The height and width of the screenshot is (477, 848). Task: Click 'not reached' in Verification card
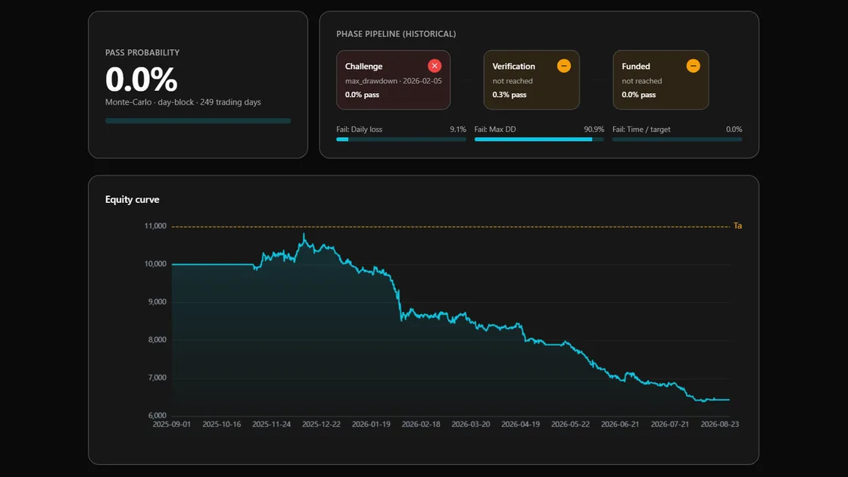512,80
